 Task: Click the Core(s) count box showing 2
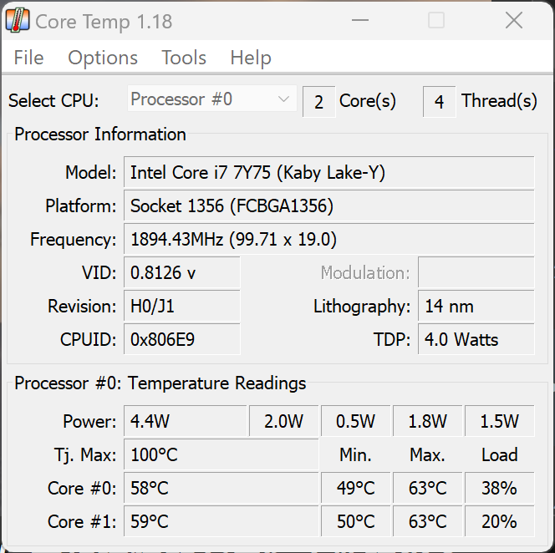pos(318,102)
